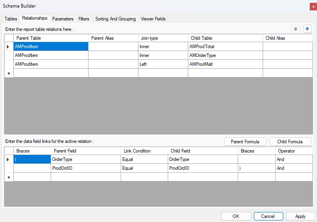Viewport: 317px width, 222px height.
Task: Select the AMProdItem cell in the AMProdMatl row
Action: point(51,64)
